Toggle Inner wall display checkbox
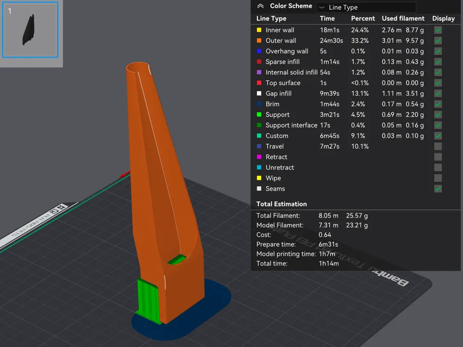This screenshot has height=347, width=463. tap(438, 30)
